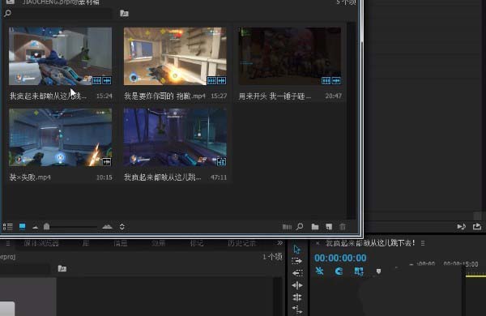Click the audio usage badge on the 20:47 clip

click(336, 81)
